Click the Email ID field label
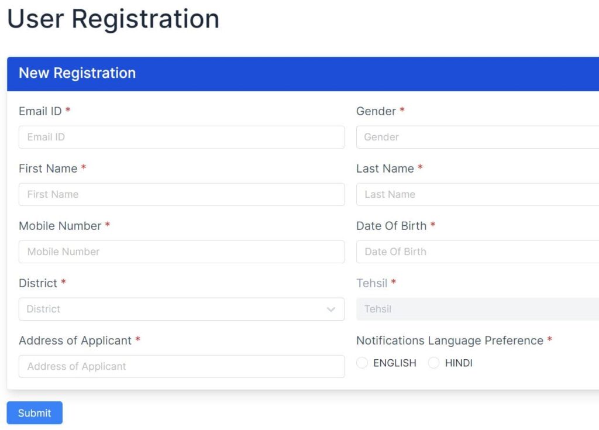Image resolution: width=599 pixels, height=430 pixels. pyautogui.click(x=40, y=111)
